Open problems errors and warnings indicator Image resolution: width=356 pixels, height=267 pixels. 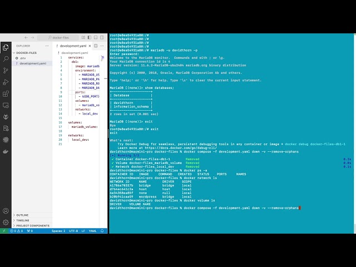pos(16,231)
